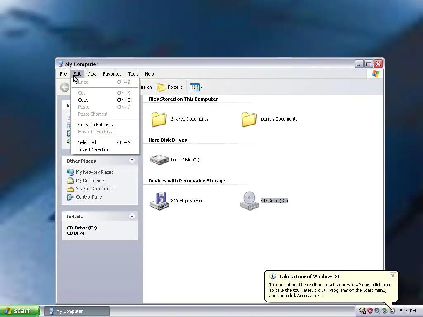This screenshot has height=317, width=423.
Task: Click 'Other Places' panel heading
Action: tap(81, 161)
